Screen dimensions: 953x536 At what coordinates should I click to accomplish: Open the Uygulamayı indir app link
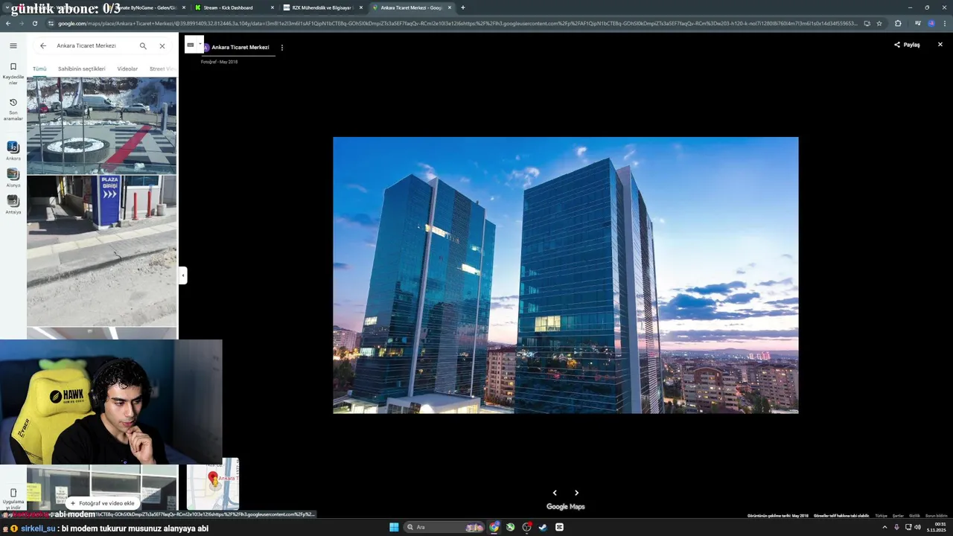[13, 499]
